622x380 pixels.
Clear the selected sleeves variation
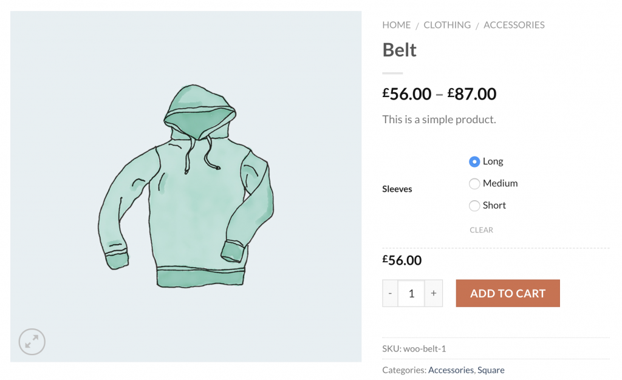click(x=481, y=230)
